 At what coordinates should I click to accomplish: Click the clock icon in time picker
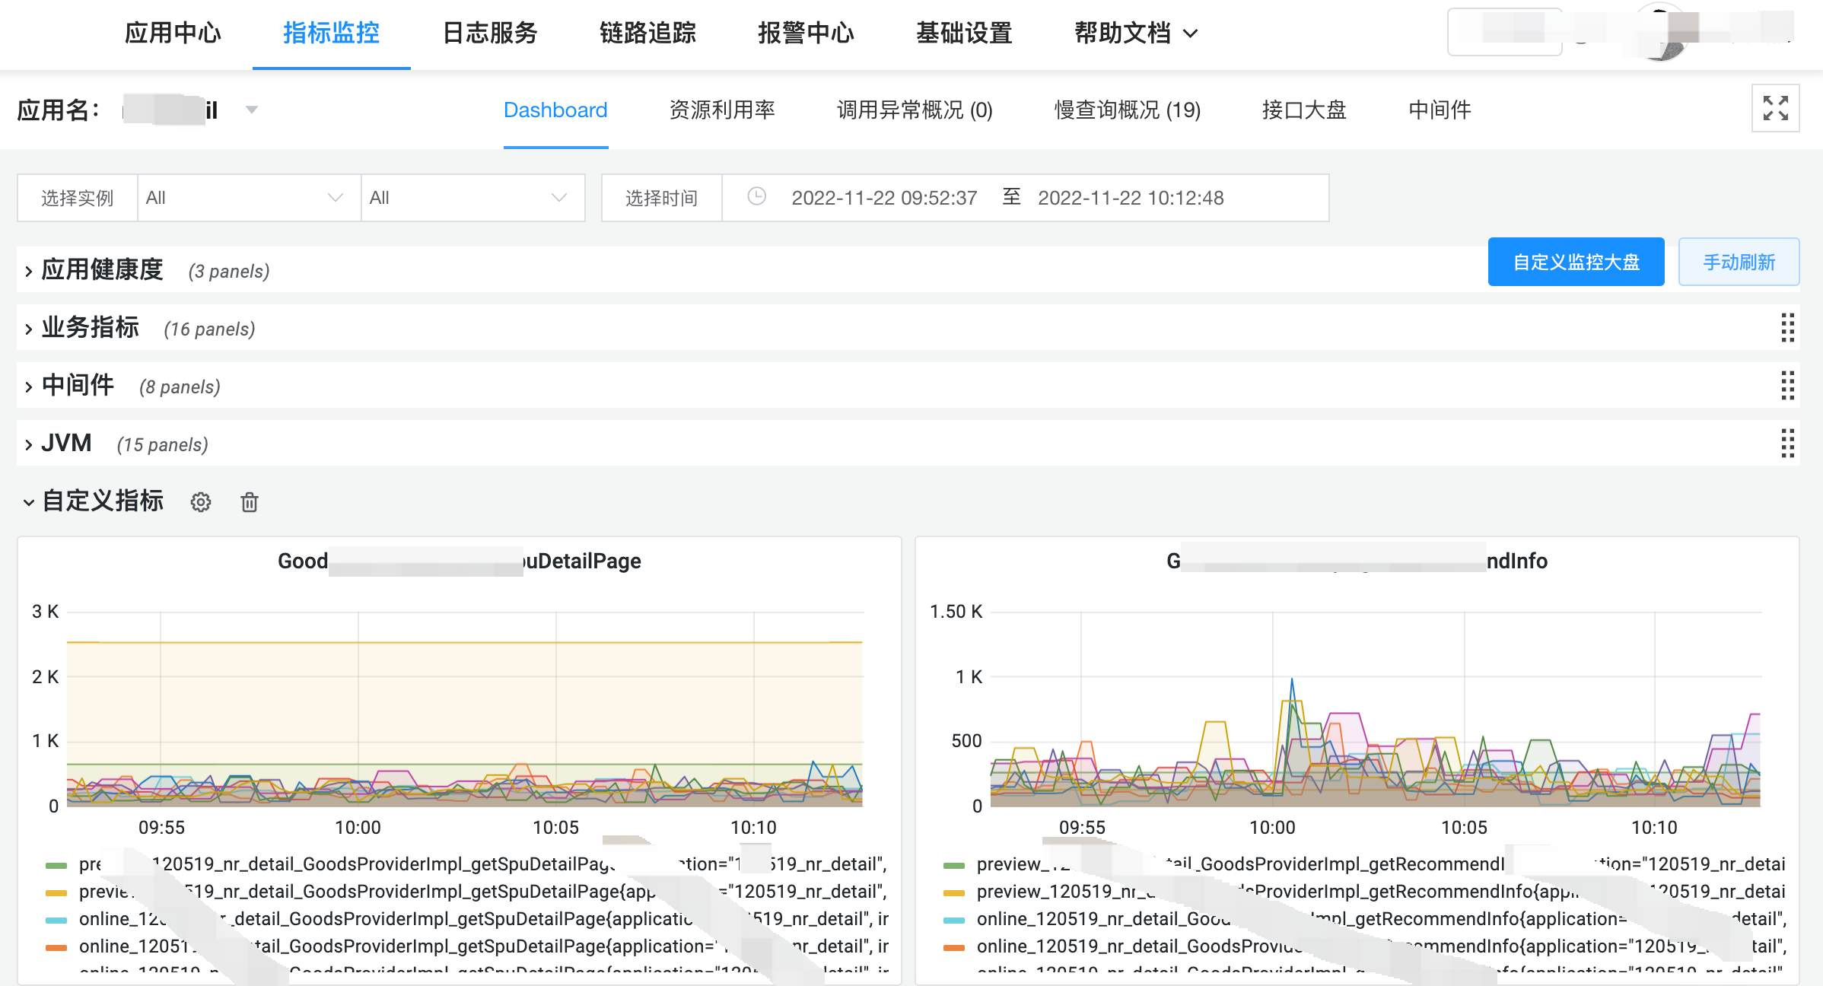click(x=756, y=197)
